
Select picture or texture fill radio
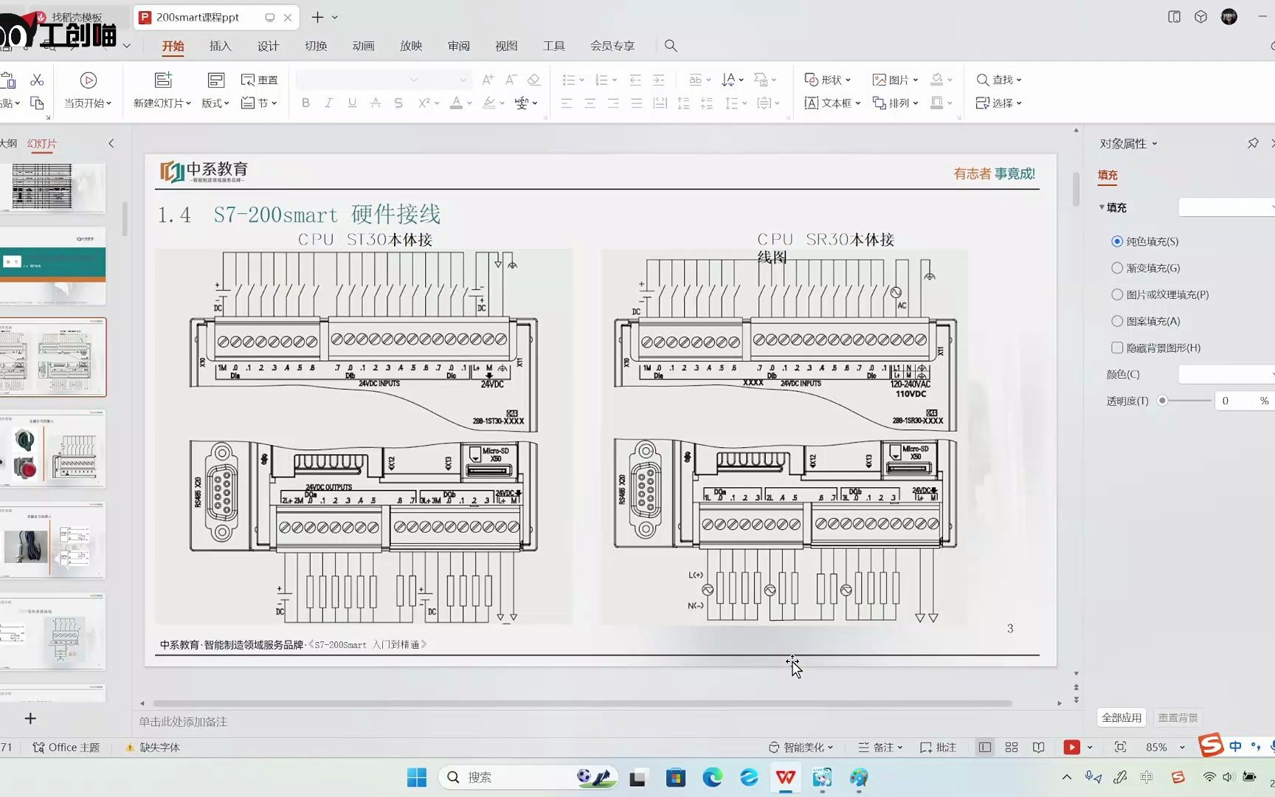coord(1117,294)
